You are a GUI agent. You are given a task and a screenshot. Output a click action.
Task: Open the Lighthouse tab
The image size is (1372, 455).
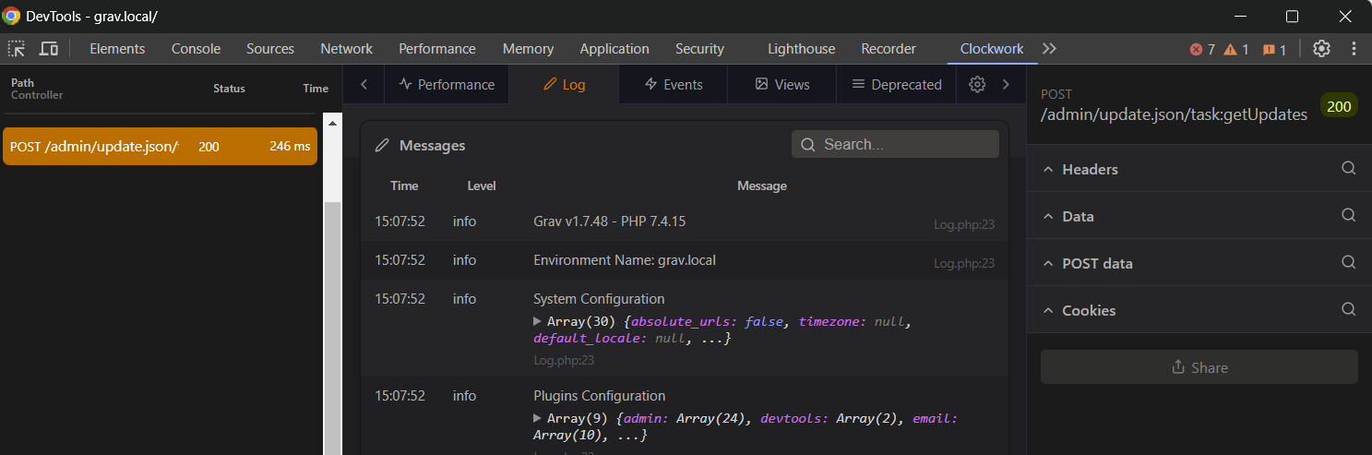point(801,49)
